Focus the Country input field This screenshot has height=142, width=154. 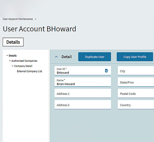[x=136, y=105]
